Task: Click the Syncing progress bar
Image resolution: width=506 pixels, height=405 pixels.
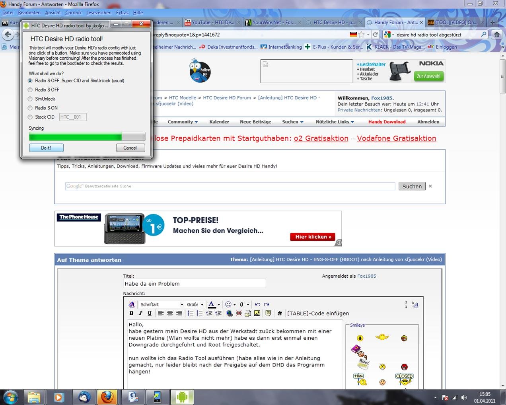Action: point(87,137)
